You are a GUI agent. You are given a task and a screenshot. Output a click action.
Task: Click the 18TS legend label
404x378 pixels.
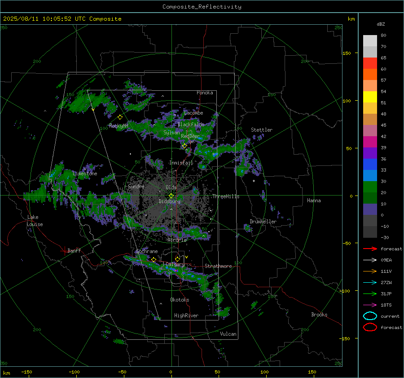coord(386,305)
